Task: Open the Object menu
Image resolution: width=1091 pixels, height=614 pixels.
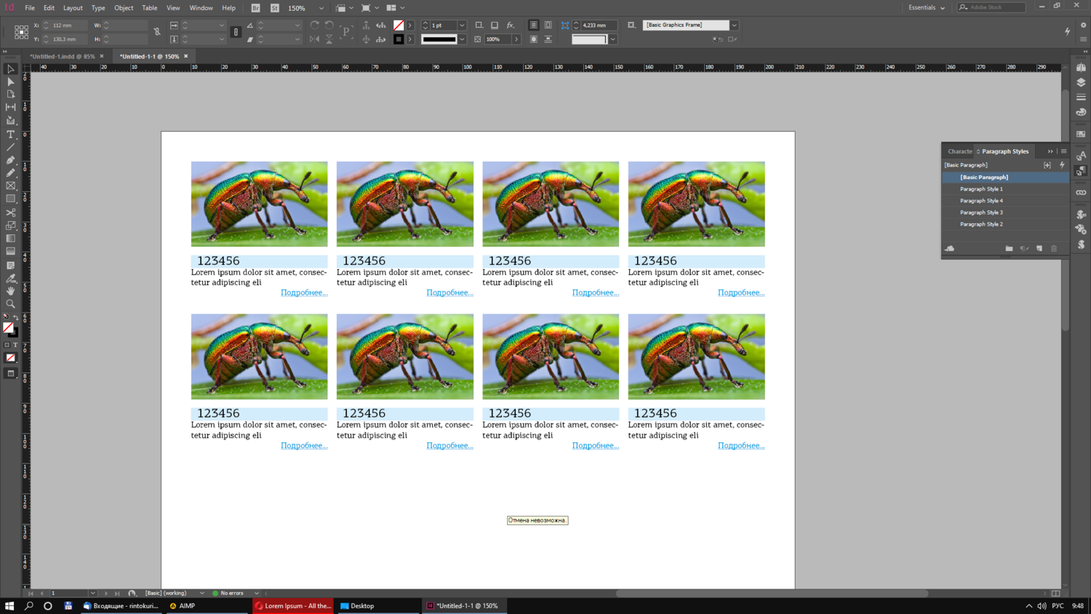Action: (124, 8)
